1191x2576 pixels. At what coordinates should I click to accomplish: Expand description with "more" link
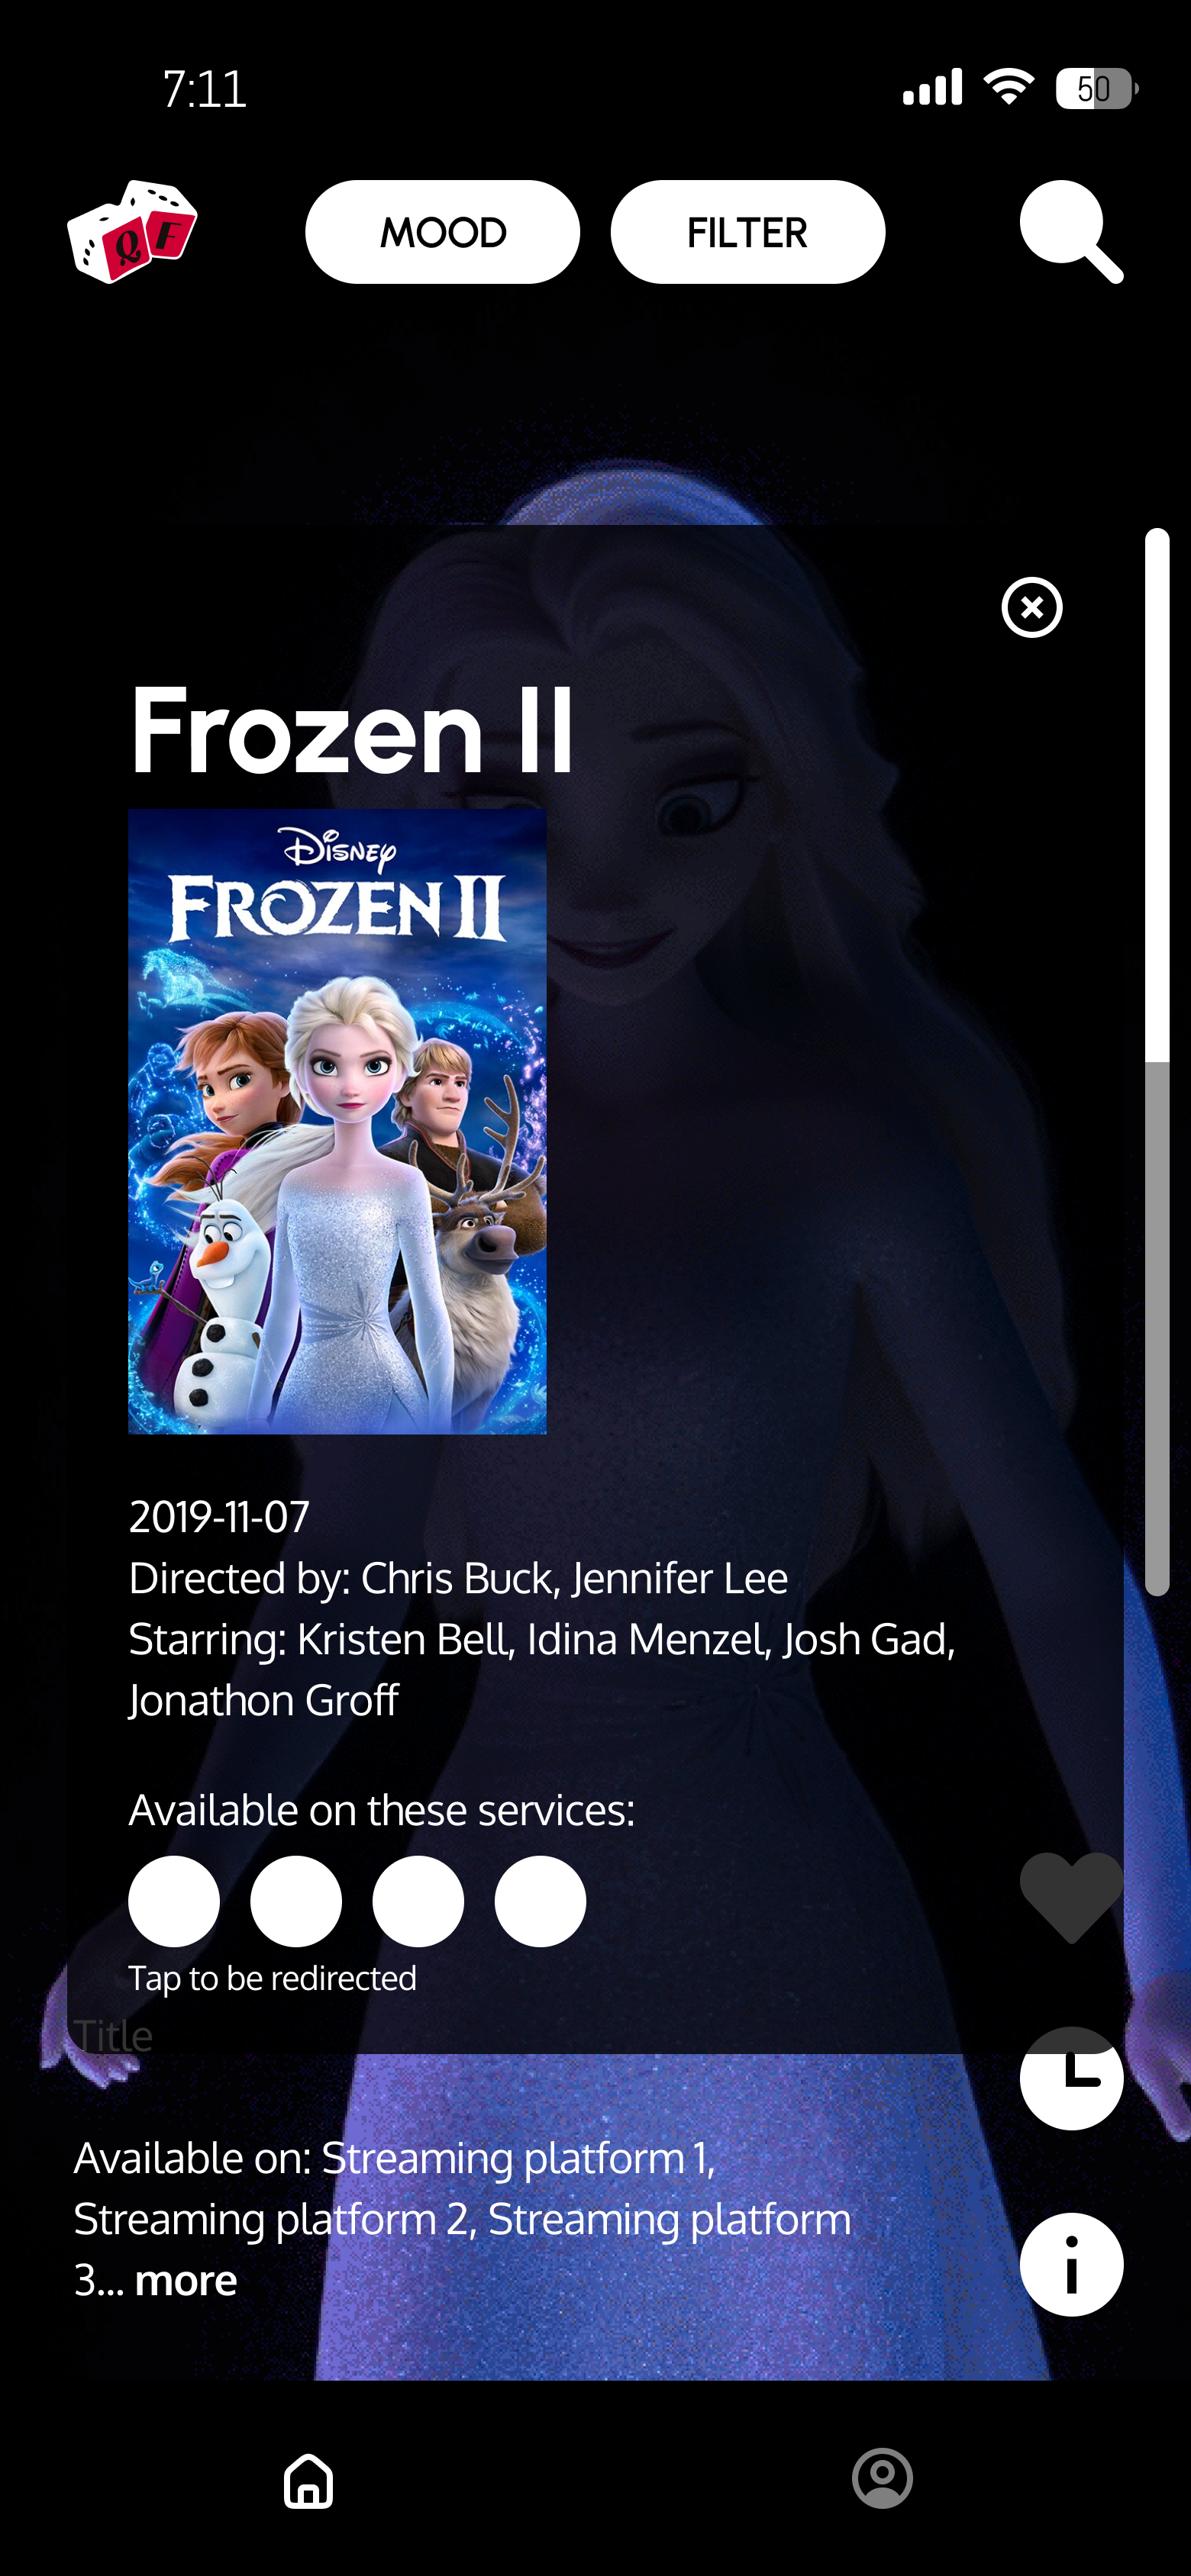pyautogui.click(x=186, y=2280)
